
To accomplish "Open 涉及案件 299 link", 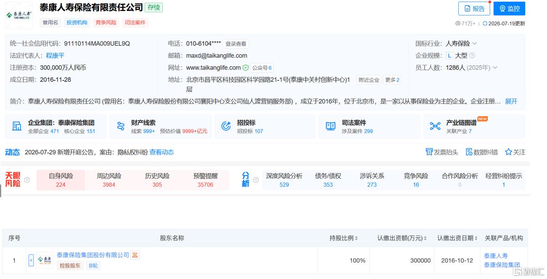I will (357, 131).
